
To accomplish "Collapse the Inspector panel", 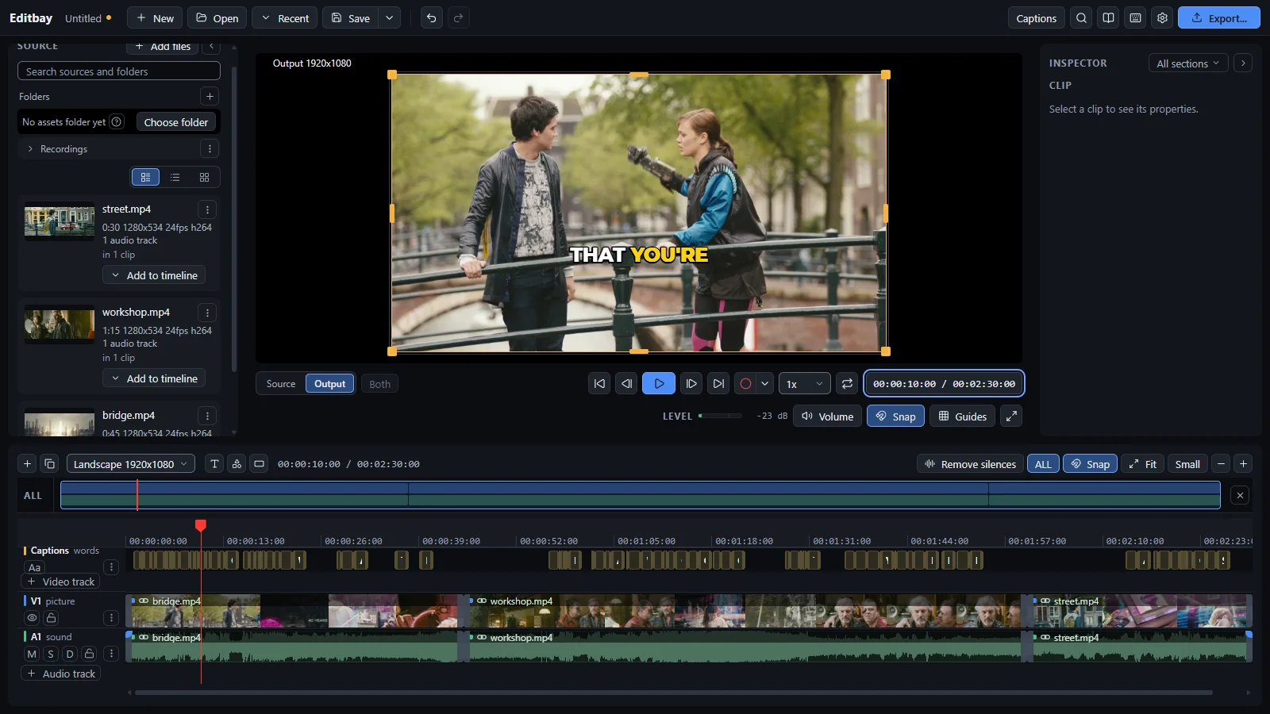I will click(1243, 63).
